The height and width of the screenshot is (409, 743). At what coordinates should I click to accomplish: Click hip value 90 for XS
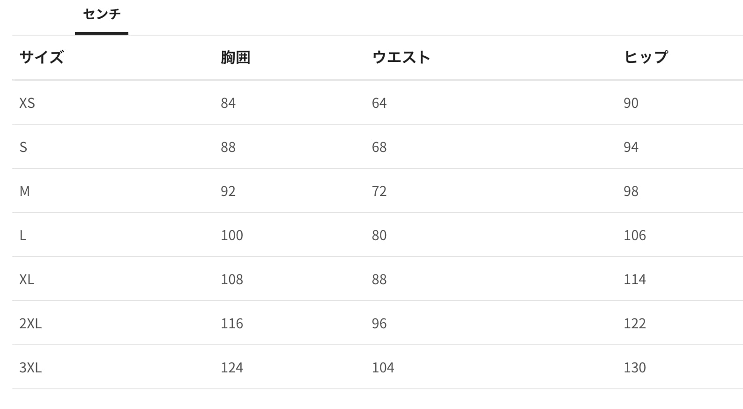coord(631,103)
